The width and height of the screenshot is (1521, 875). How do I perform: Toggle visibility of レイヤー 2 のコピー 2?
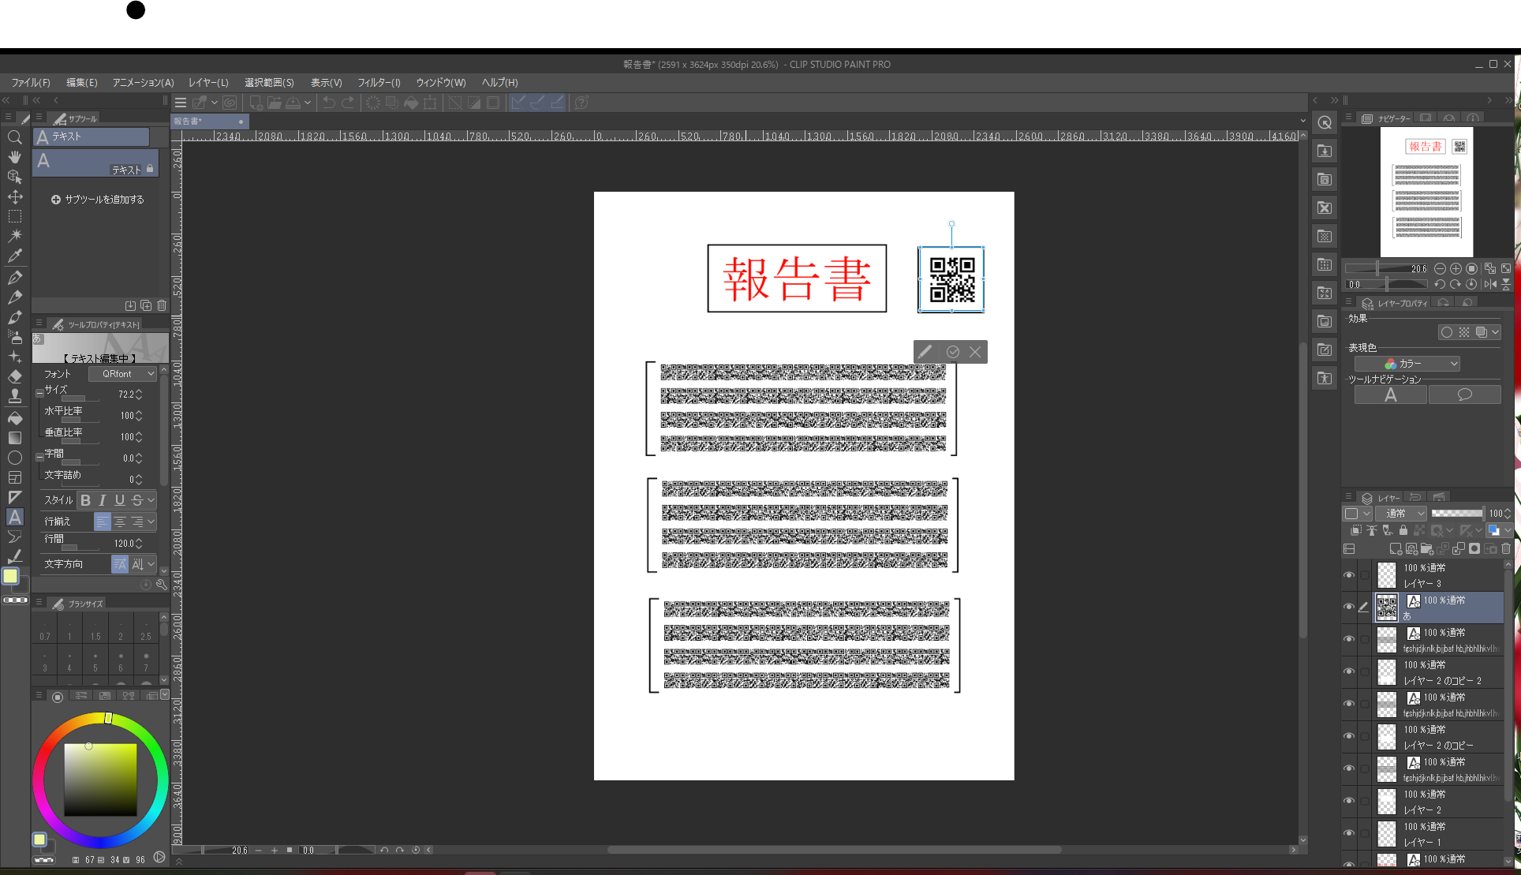[x=1348, y=672]
